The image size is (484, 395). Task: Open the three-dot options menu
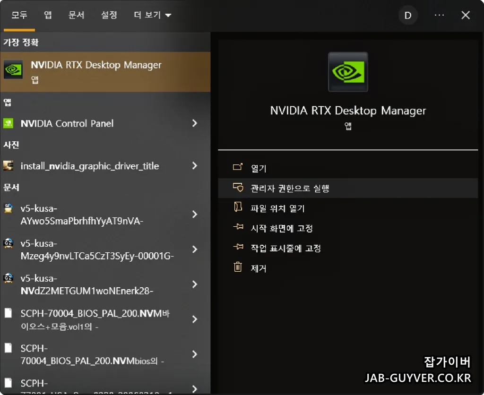tap(439, 15)
